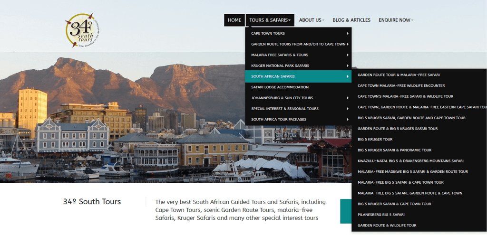Expand arrow beside SOUTH AFRICAN SAFARIS

click(348, 76)
